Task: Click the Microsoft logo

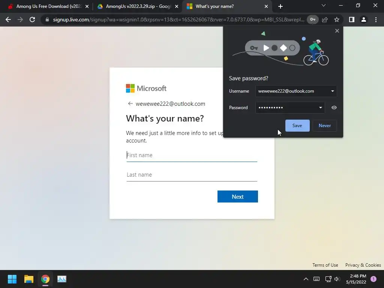Action: pyautogui.click(x=146, y=88)
